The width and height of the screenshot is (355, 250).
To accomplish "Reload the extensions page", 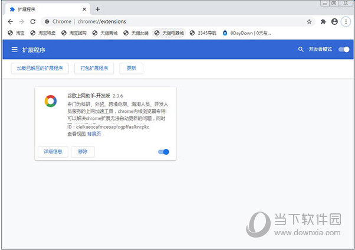I will (33, 21).
